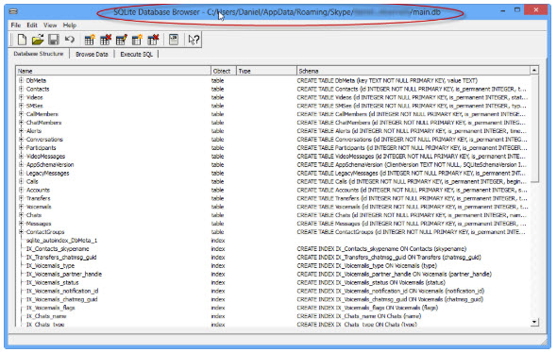Click the Create Table toolbar icon

[x=90, y=40]
